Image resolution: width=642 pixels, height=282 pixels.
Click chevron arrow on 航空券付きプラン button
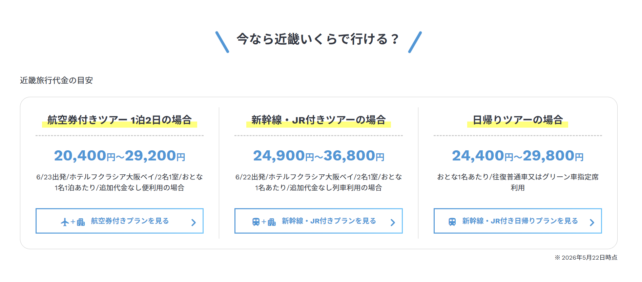[193, 222]
